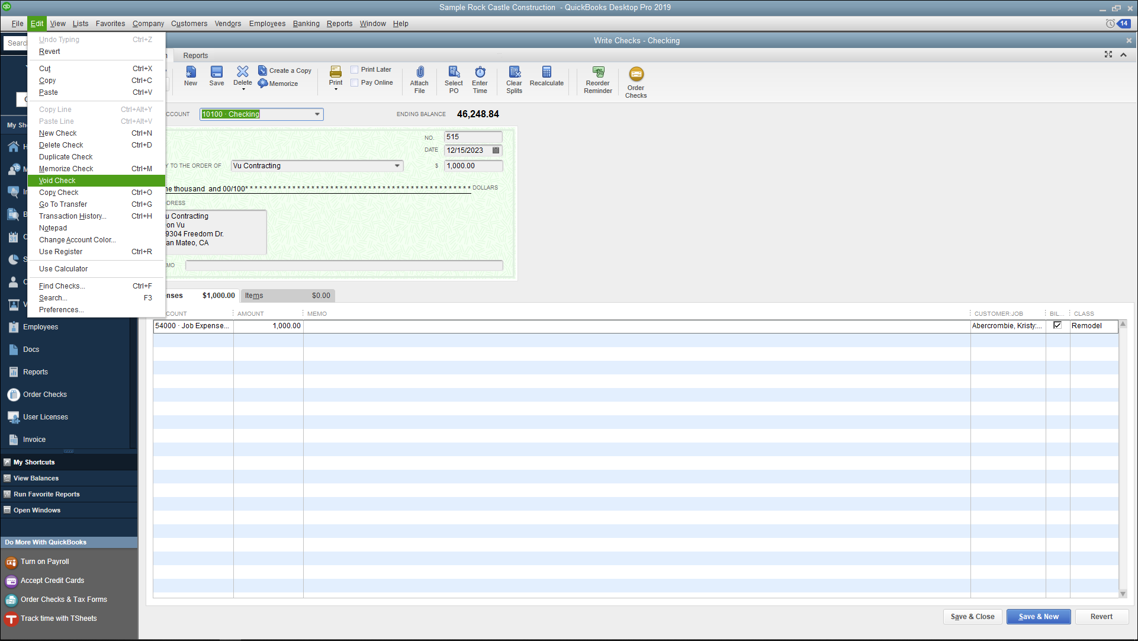Select Go To Transfer menu item

(x=97, y=204)
